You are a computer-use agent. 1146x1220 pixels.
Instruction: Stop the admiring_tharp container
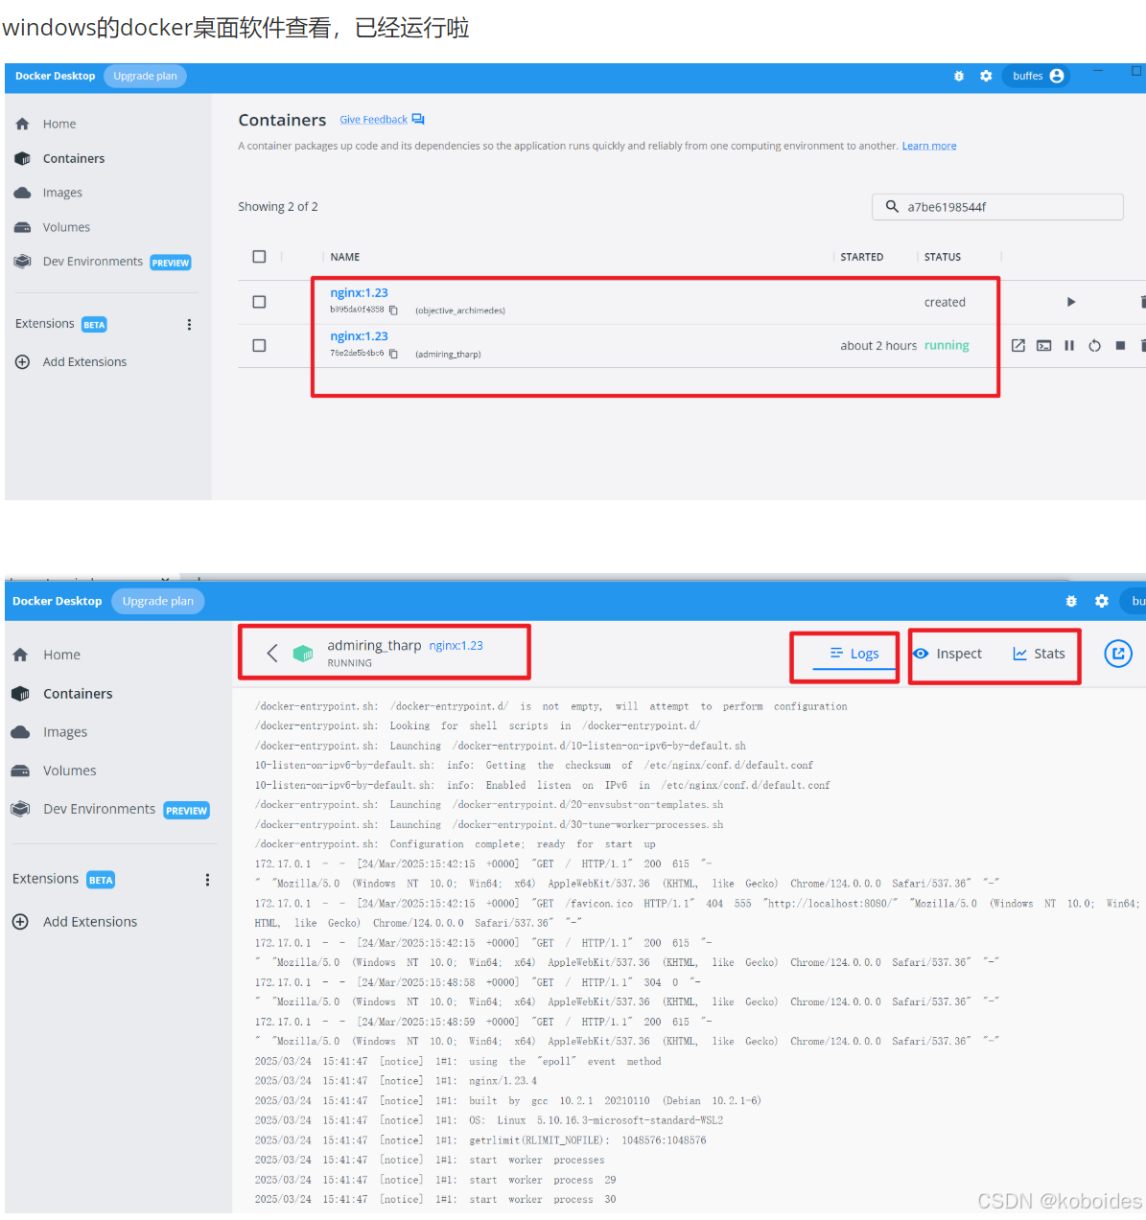pyautogui.click(x=1120, y=346)
